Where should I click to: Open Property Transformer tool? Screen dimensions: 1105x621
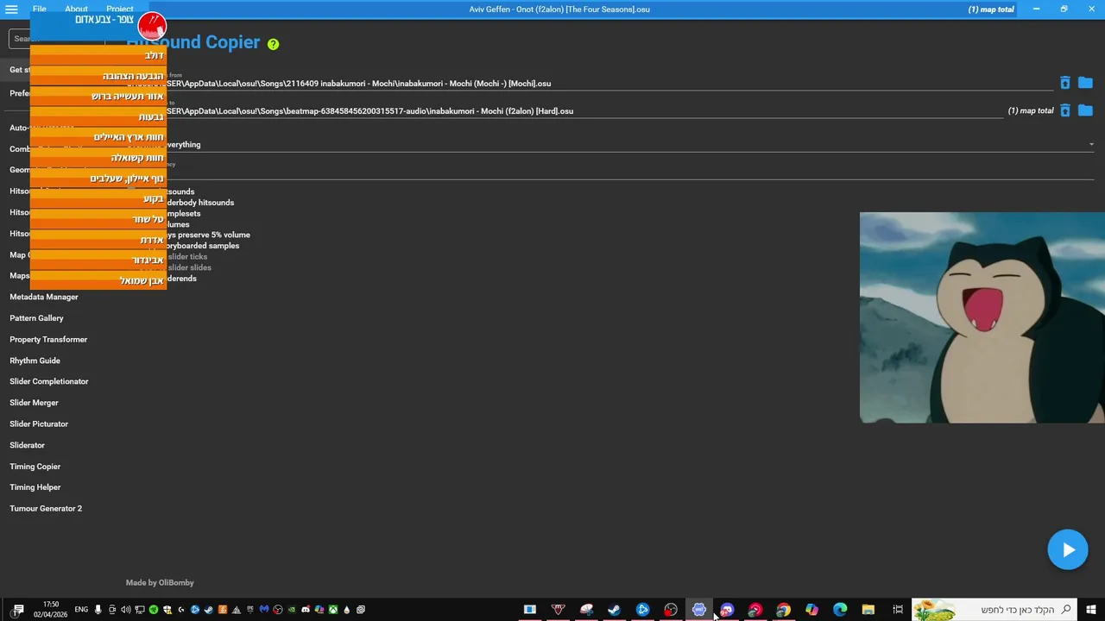tap(48, 340)
